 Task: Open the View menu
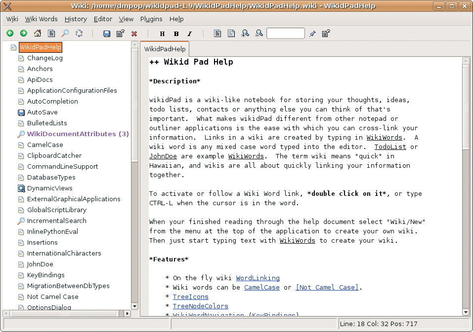(x=126, y=19)
